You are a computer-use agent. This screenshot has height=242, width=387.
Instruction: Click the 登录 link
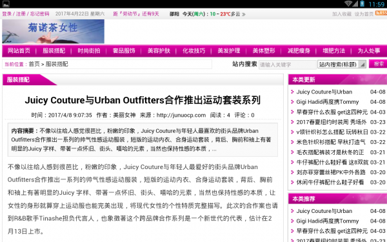point(7,14)
